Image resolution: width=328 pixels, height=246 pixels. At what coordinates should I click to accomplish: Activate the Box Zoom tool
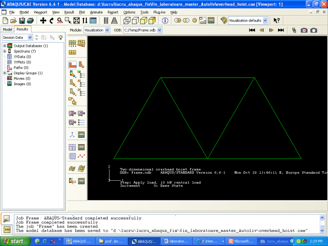[68, 20]
